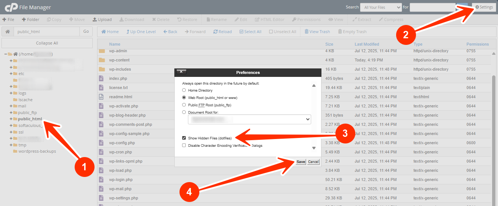
Task: Click the Forward navigation button
Action: (x=195, y=32)
